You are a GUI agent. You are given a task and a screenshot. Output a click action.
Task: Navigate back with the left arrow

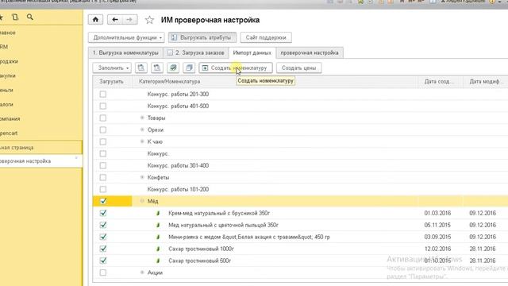(115, 20)
